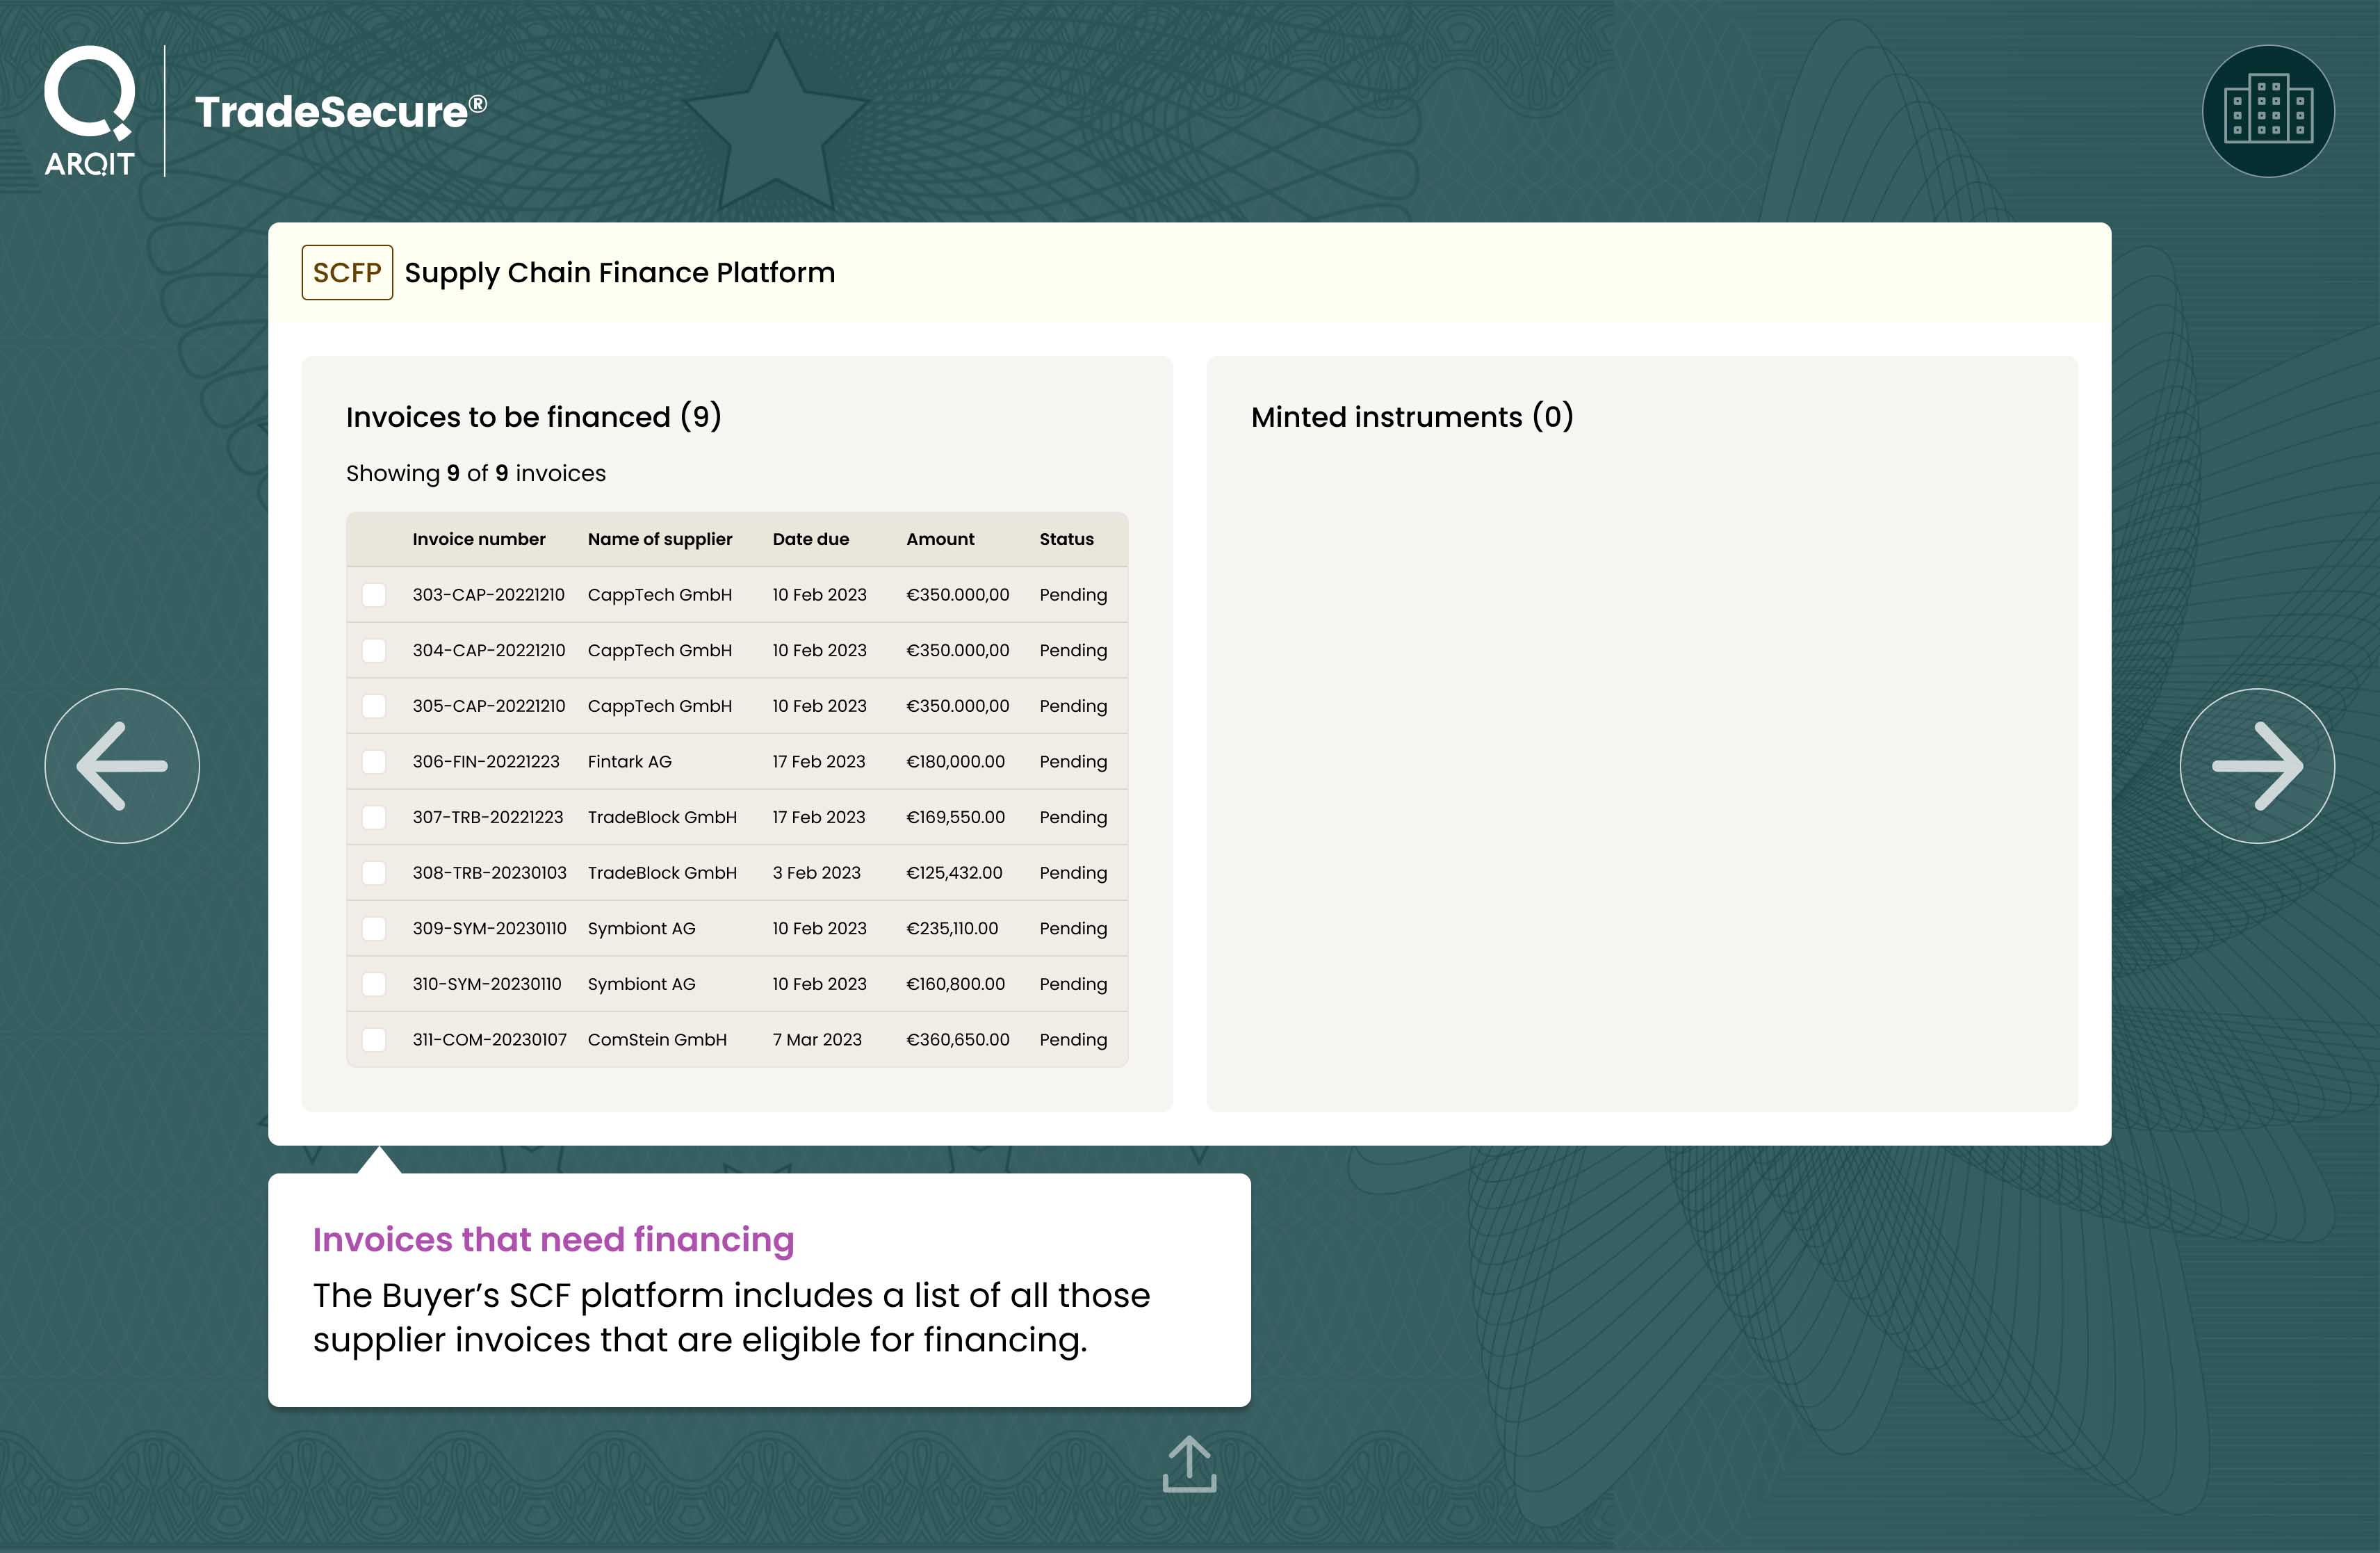This screenshot has height=1553, width=2380.
Task: Click the Invoices to be financed heading
Action: [x=534, y=416]
